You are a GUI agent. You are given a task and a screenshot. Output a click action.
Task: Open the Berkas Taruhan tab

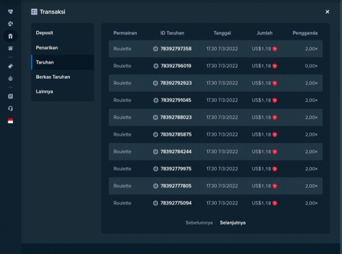[x=62, y=77]
